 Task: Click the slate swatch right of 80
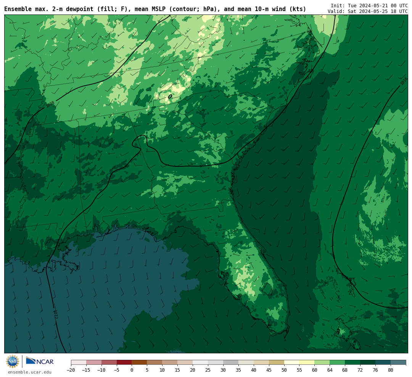pos(399,362)
